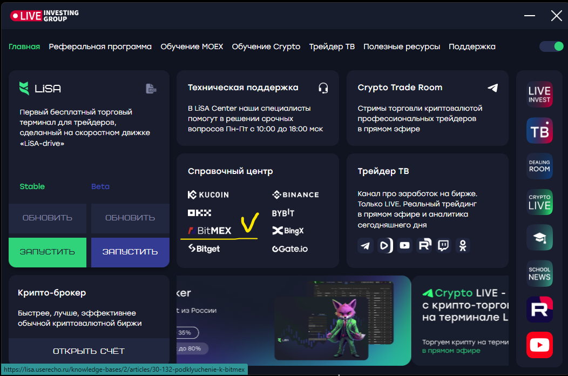Viewport: 568px width, 376px height.
Task: Select the Bybit logo in Справочный центр
Action: 283,213
